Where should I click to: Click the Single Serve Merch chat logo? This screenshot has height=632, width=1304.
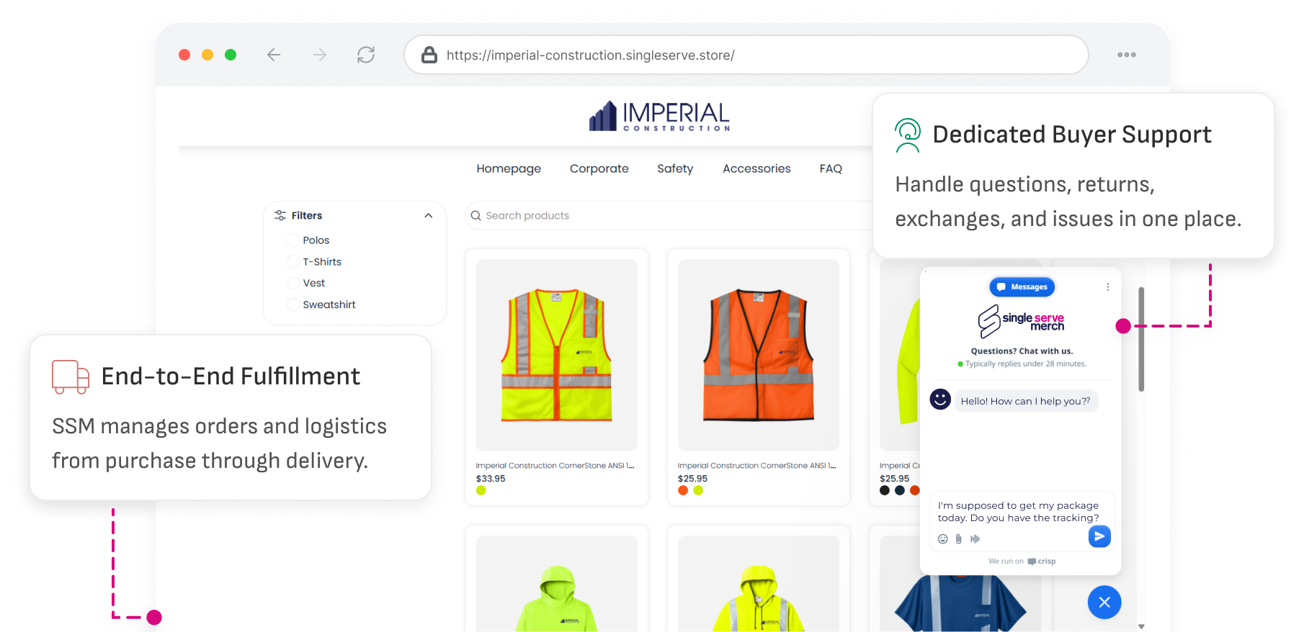click(x=1021, y=322)
